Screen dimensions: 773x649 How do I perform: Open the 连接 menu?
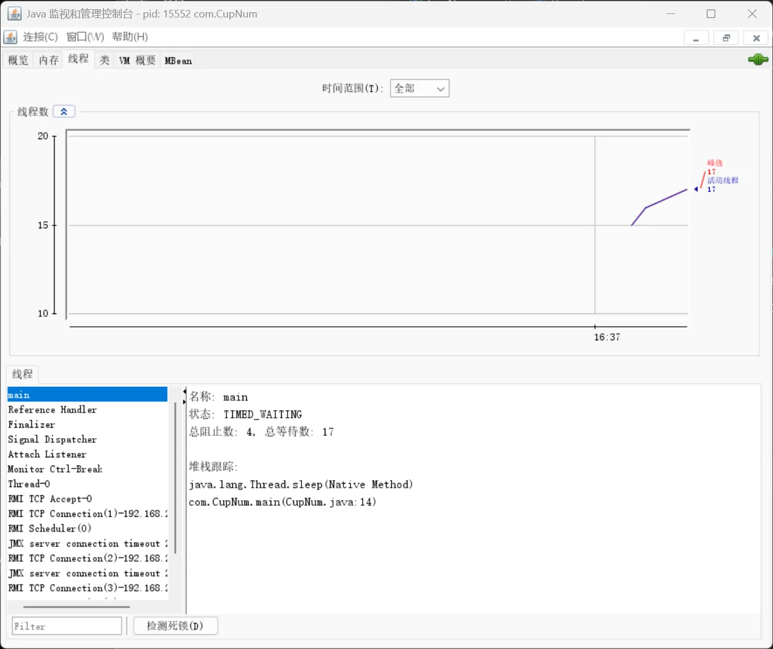point(40,37)
